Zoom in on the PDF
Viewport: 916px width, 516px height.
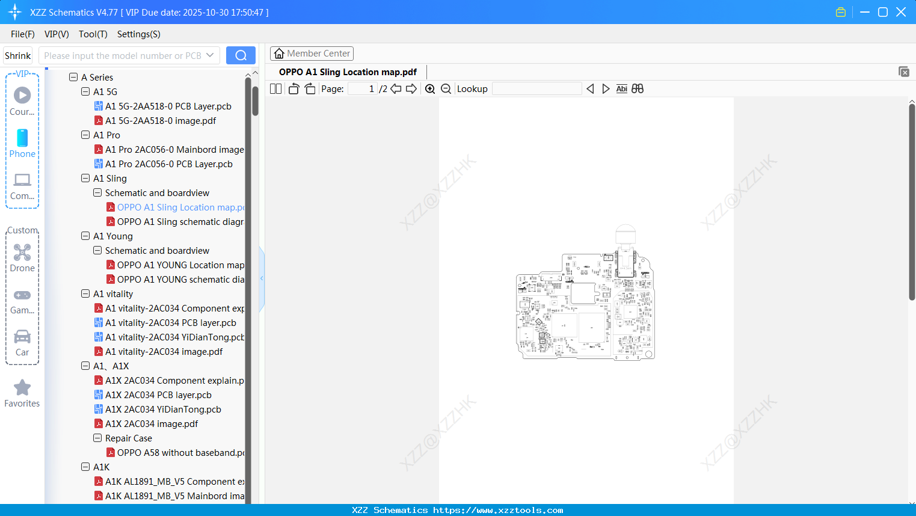pos(430,89)
